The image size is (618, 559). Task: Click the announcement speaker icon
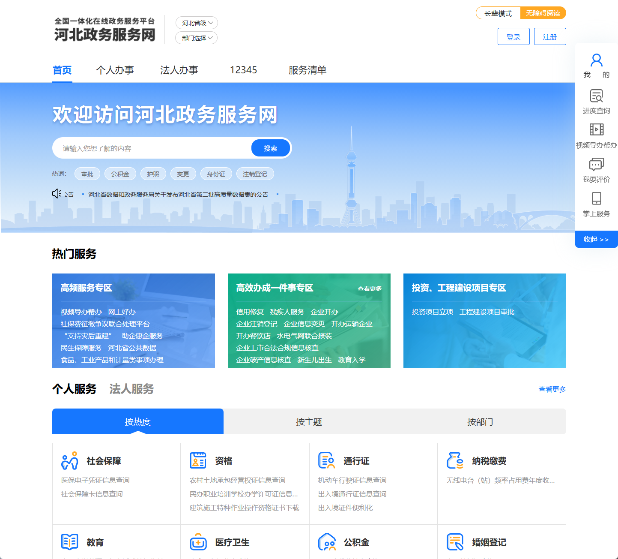click(x=57, y=193)
